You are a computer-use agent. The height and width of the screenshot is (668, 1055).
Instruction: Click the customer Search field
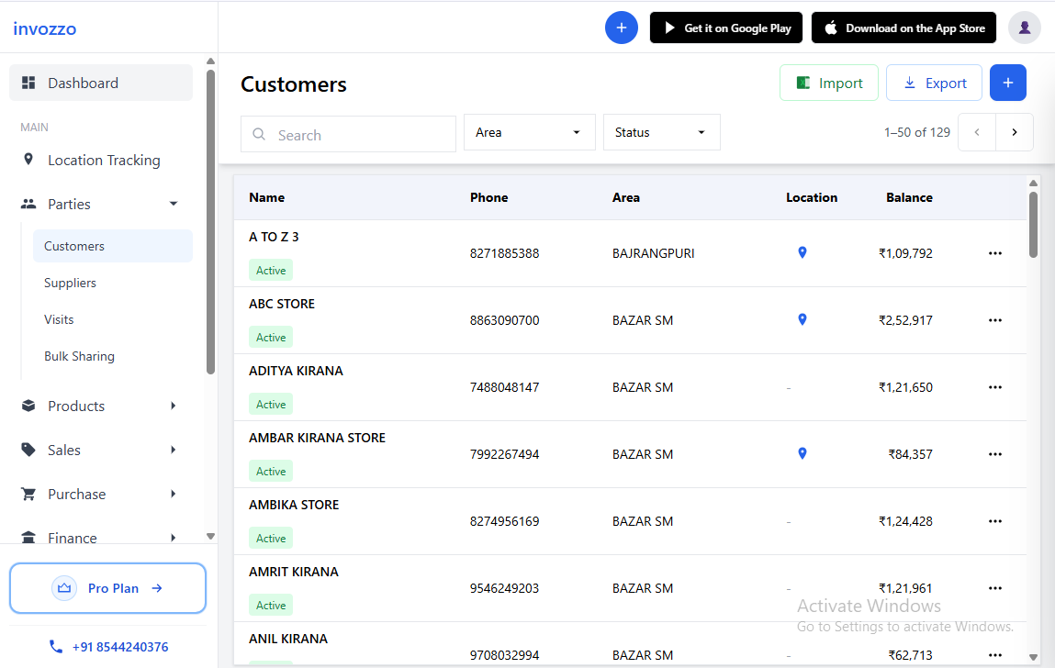point(349,134)
